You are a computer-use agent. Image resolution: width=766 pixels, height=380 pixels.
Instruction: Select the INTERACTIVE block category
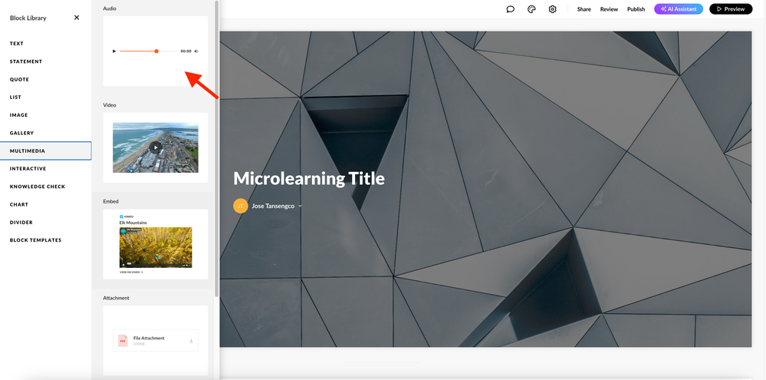[28, 169]
